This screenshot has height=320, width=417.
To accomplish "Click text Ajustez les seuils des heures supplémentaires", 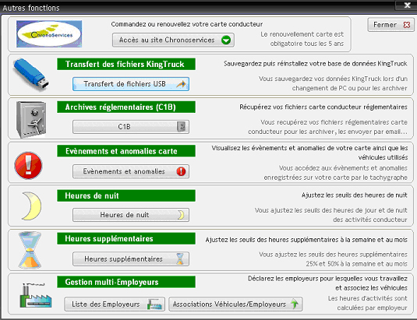I will pos(306,240).
